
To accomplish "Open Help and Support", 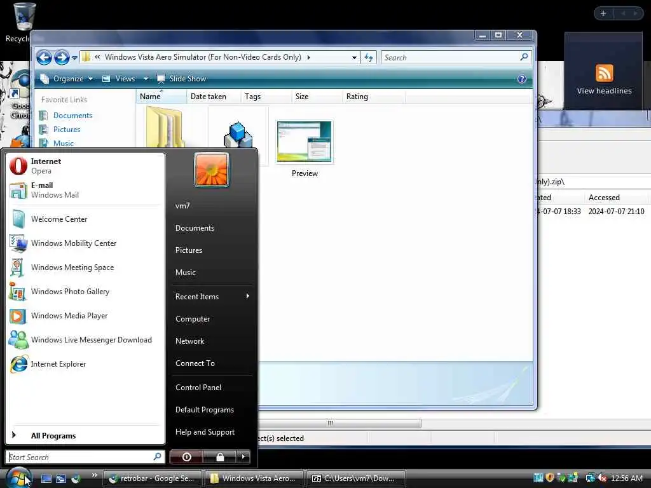I will [x=212, y=432].
